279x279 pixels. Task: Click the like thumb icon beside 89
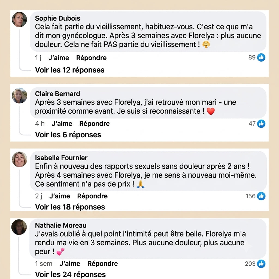coord(261,57)
